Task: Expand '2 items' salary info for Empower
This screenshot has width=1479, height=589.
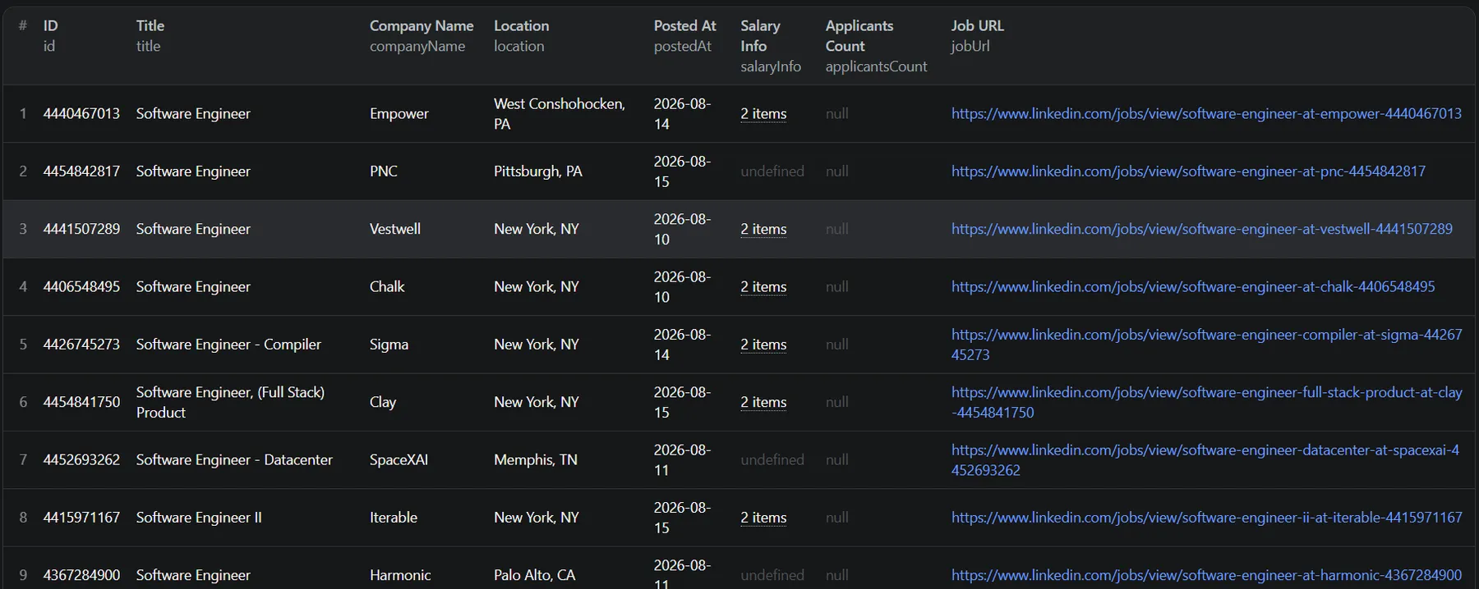Action: 763,113
